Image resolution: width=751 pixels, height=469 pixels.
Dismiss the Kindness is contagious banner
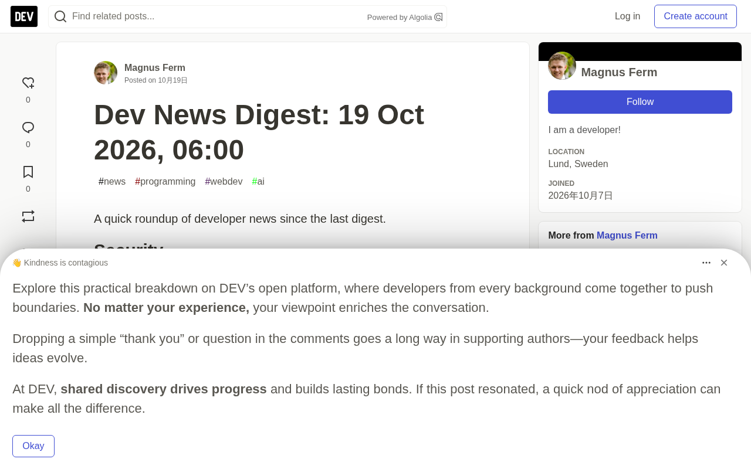click(724, 263)
